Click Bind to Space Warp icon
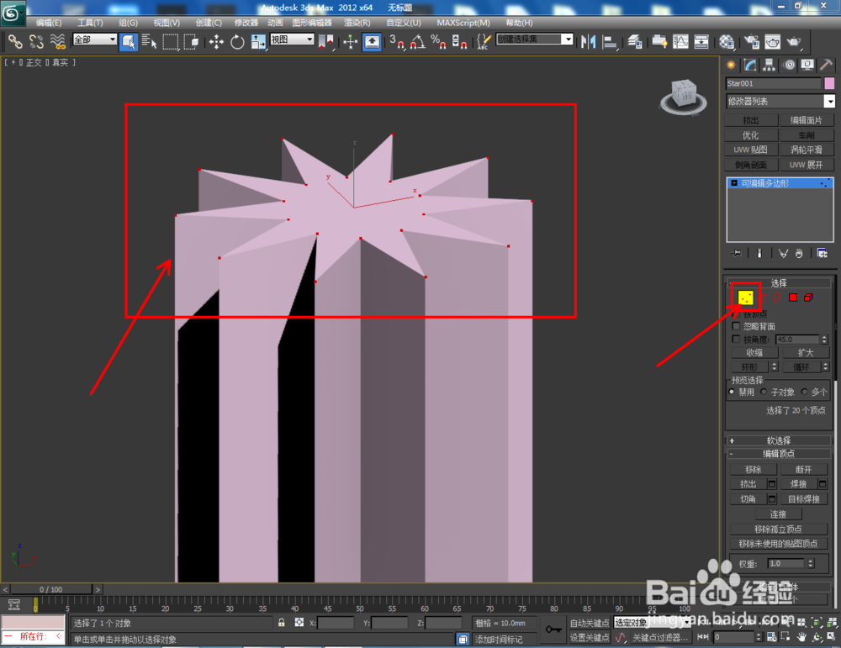This screenshot has width=841, height=648. pyautogui.click(x=57, y=41)
